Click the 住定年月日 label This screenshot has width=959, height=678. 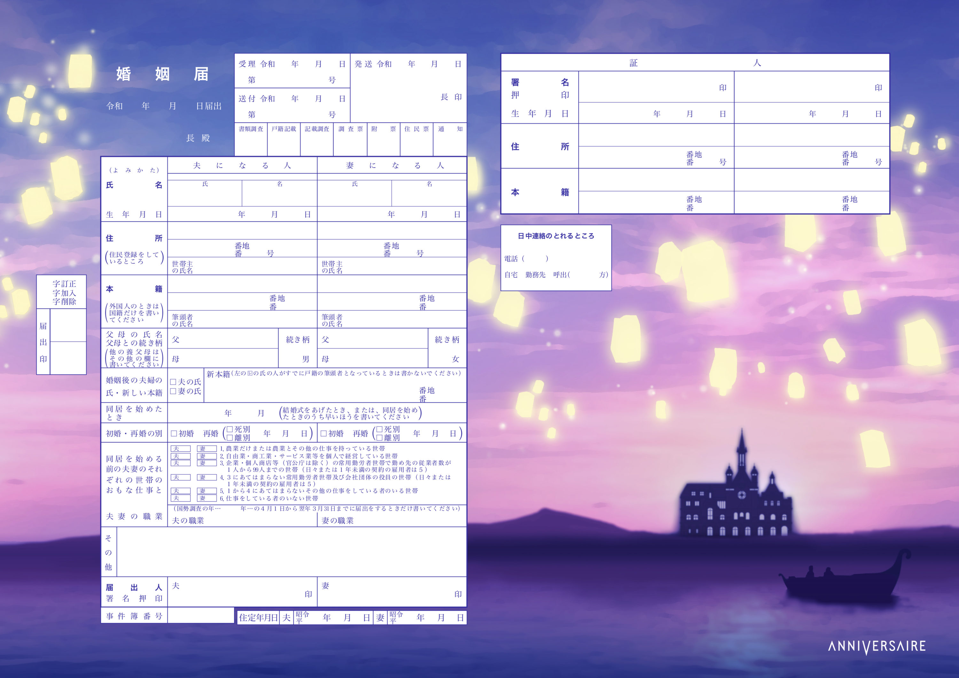tap(259, 618)
